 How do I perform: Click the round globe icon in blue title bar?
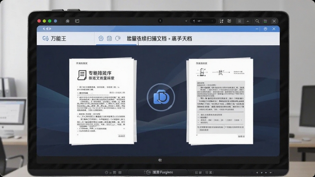[265, 29]
